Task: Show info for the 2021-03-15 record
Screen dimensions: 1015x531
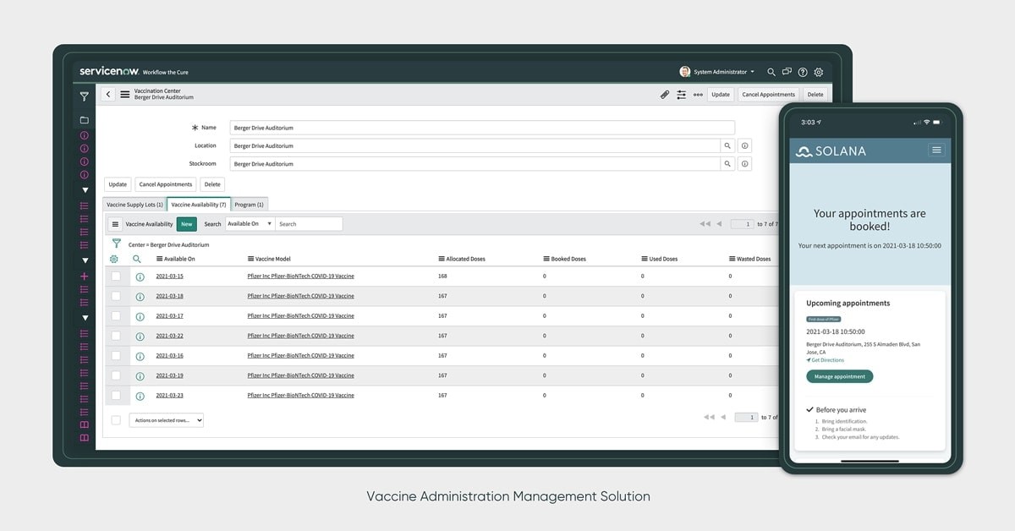Action: (x=140, y=276)
